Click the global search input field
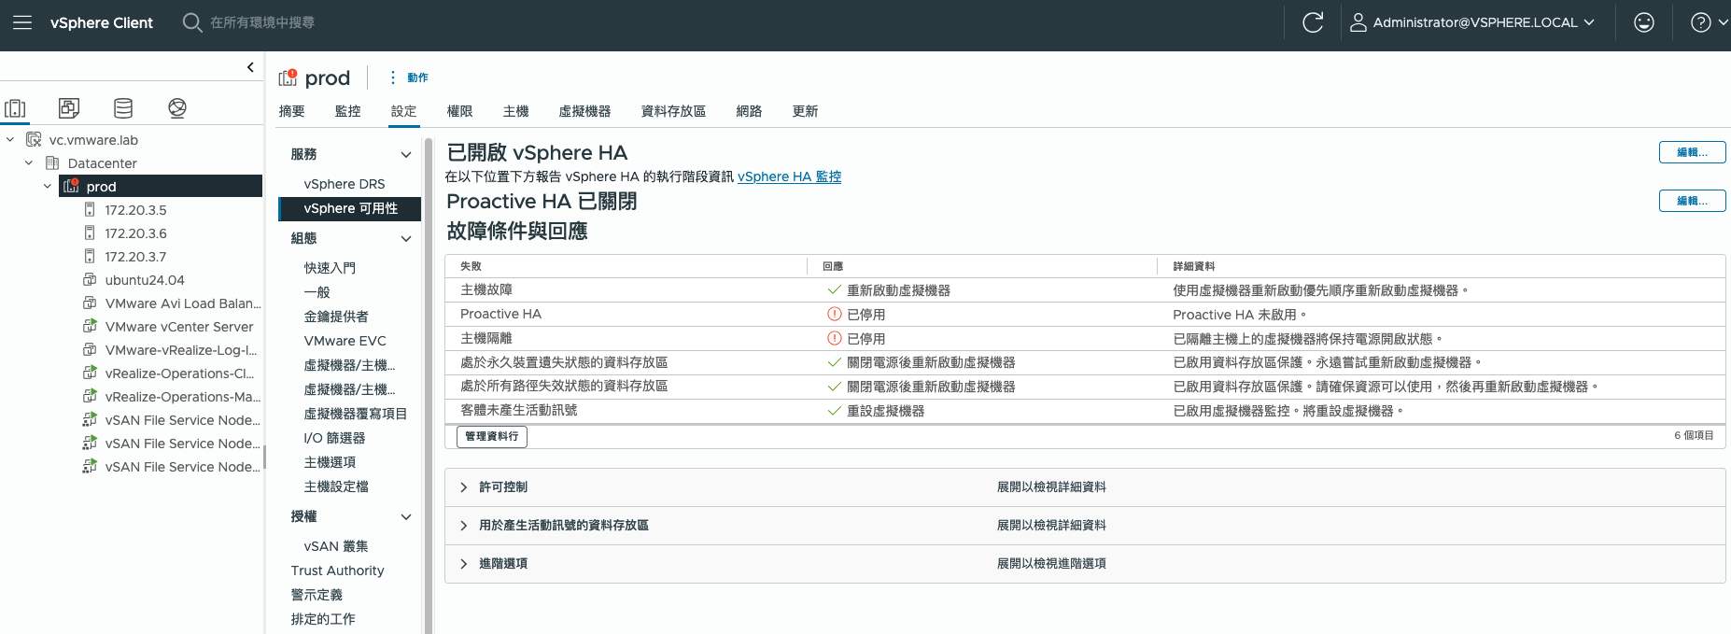 click(261, 22)
